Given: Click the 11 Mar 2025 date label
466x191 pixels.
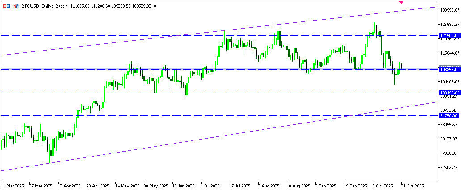Looking at the screenshot, I should point(13,185).
